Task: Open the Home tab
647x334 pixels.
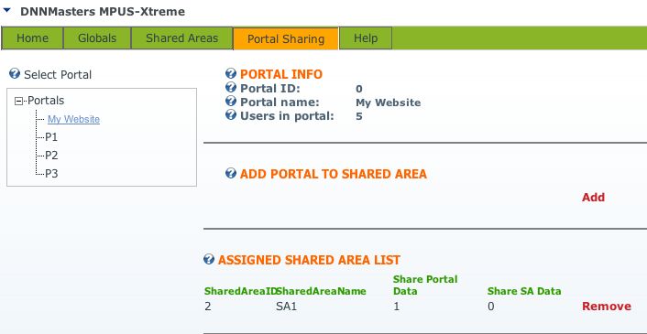Action: (x=33, y=38)
